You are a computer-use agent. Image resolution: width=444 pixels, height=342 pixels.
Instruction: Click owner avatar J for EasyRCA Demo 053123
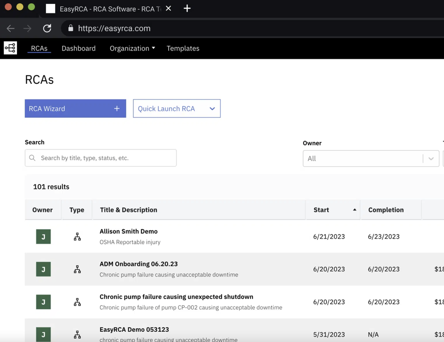(x=44, y=334)
